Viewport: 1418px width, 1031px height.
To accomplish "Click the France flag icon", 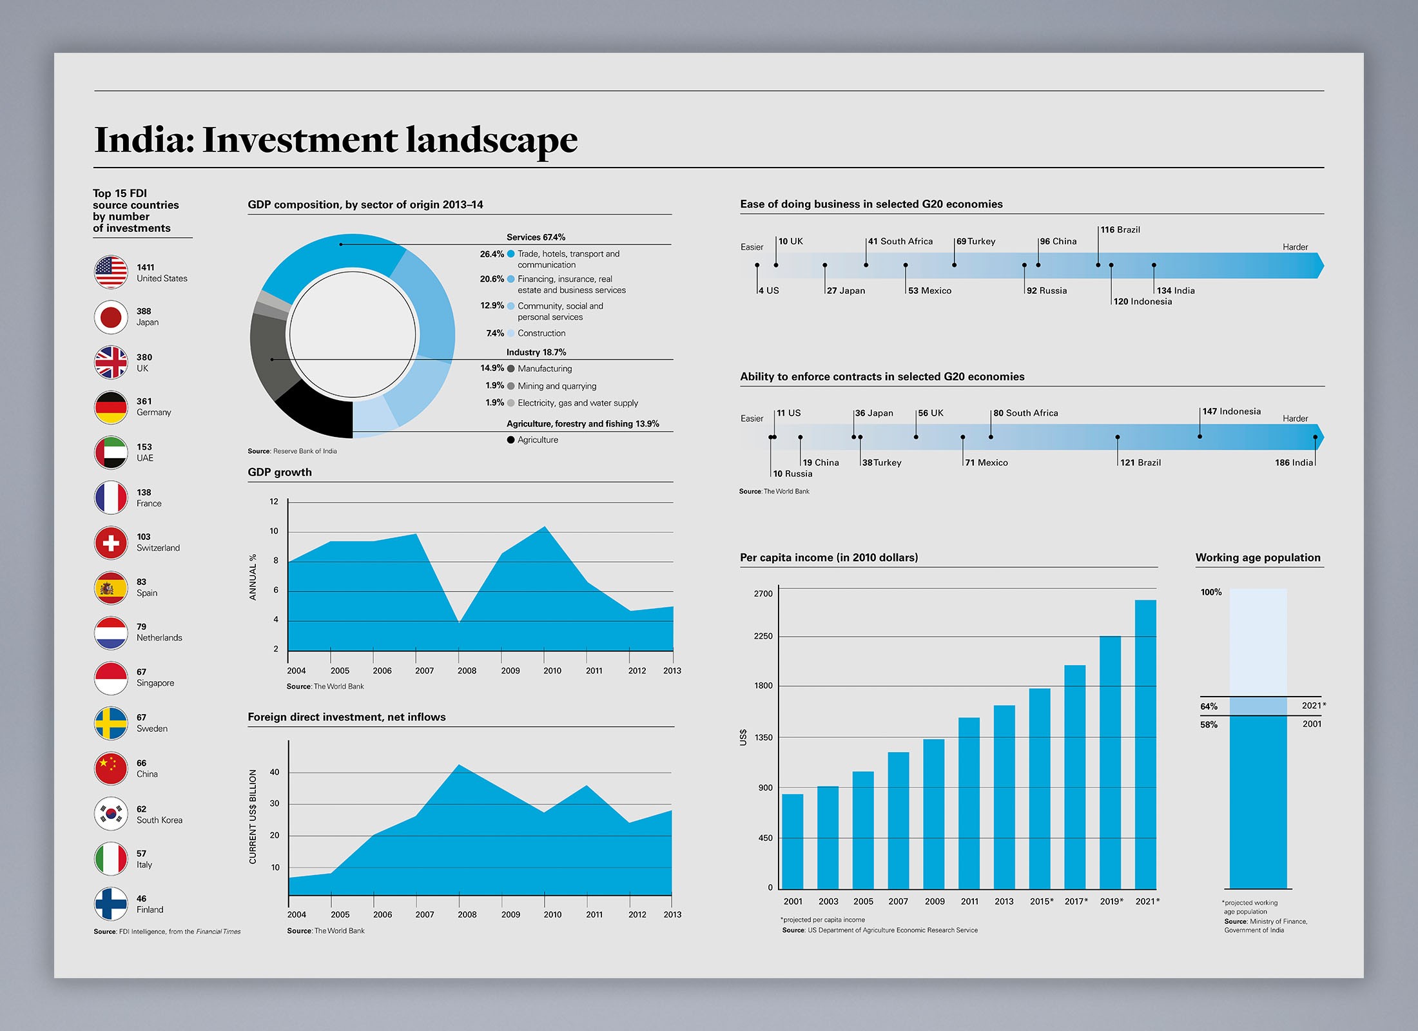I will coord(111,497).
